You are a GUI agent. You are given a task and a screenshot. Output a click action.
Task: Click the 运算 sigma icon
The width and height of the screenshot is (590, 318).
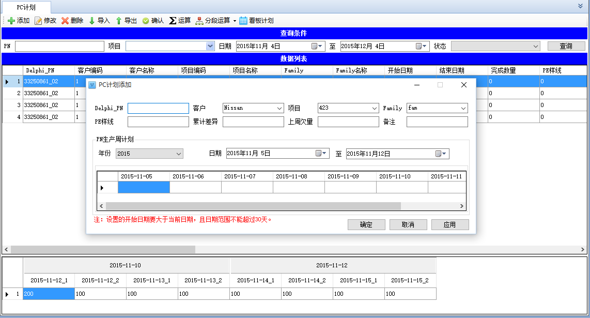(x=173, y=21)
